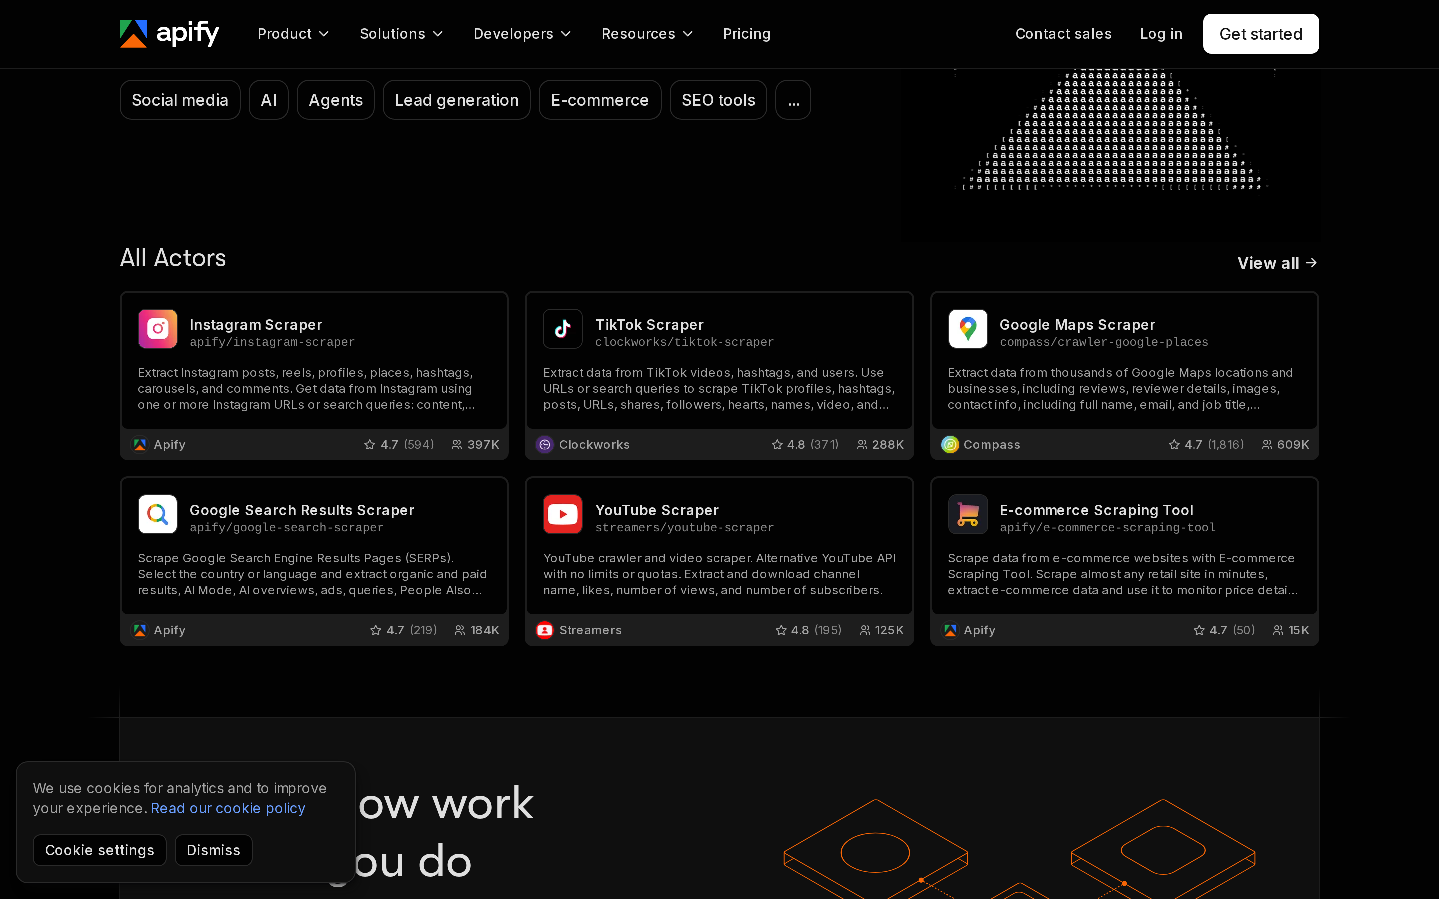Open the Pricing page
The width and height of the screenshot is (1439, 899).
pos(747,34)
